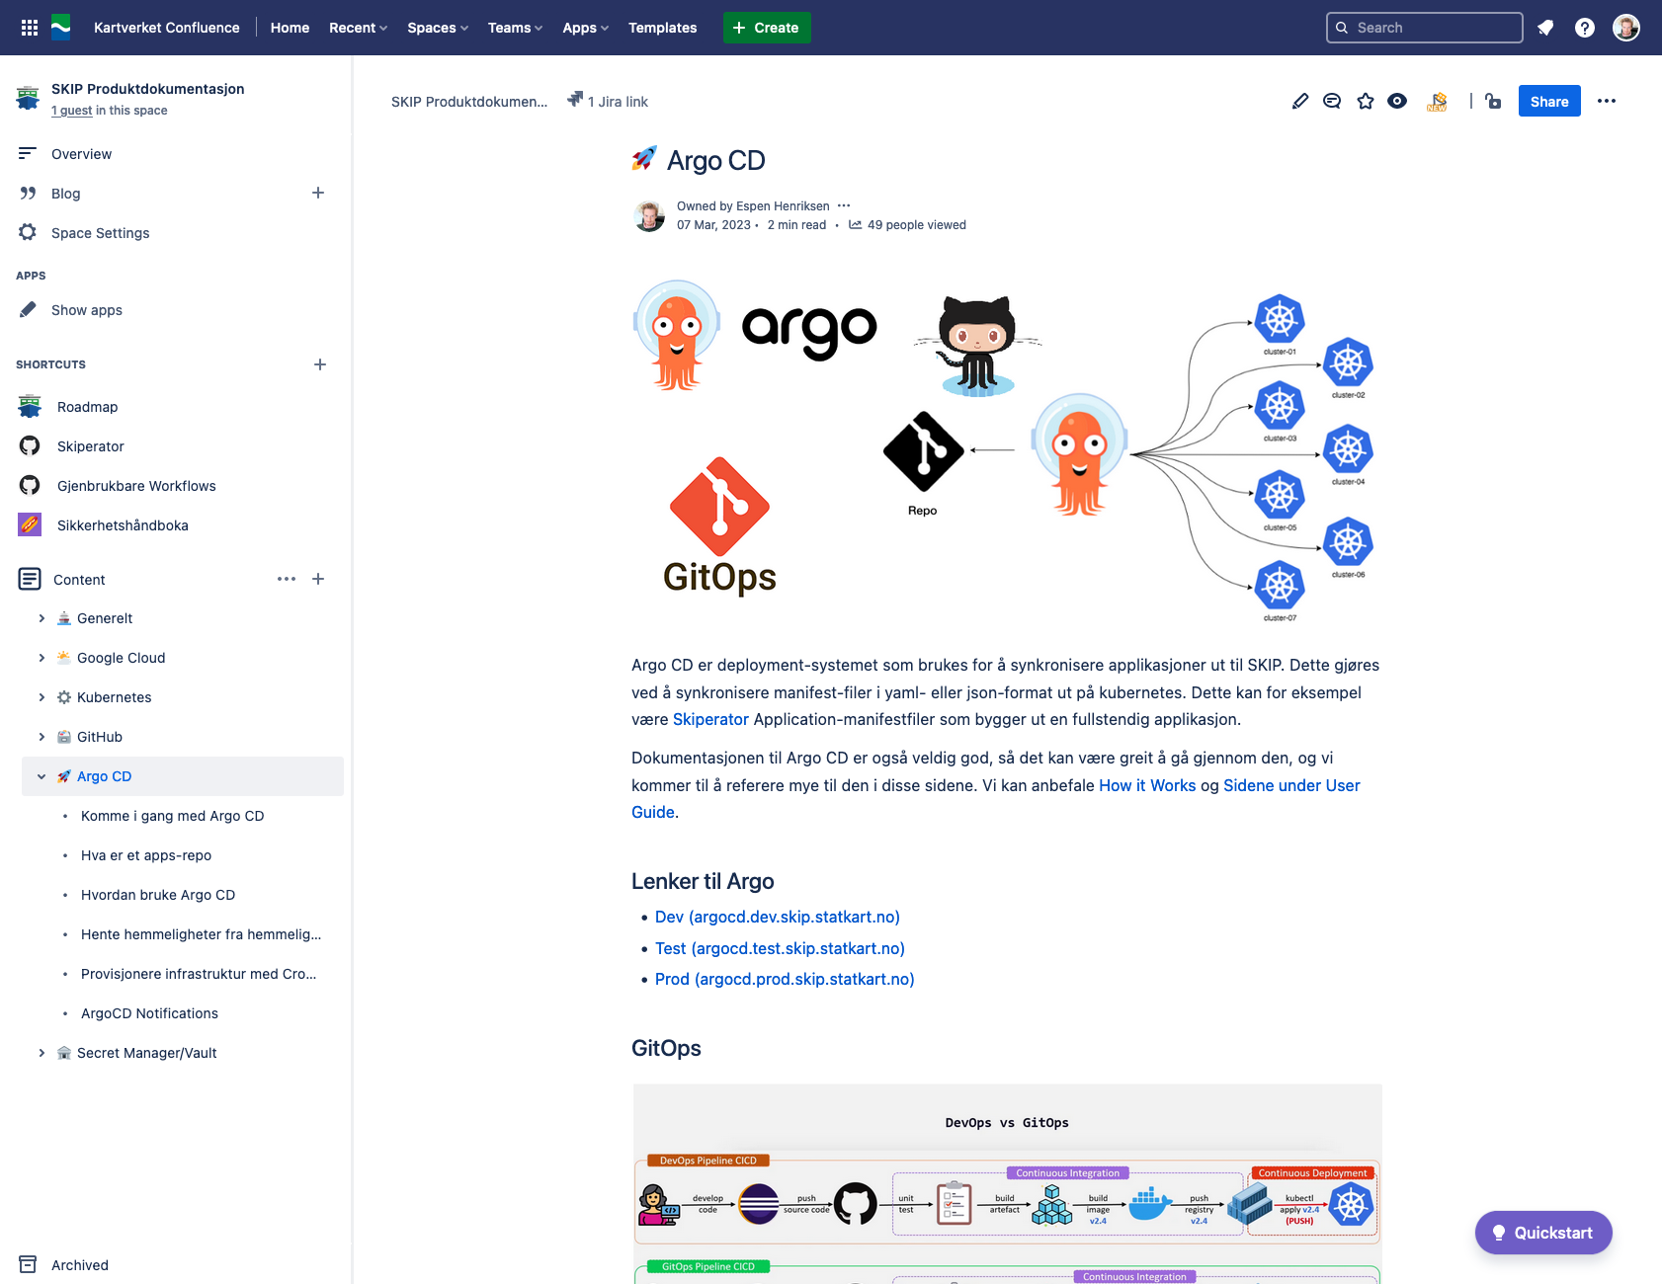Viewport: 1662px width, 1284px height.
Task: Star this page as favourite
Action: (1366, 101)
